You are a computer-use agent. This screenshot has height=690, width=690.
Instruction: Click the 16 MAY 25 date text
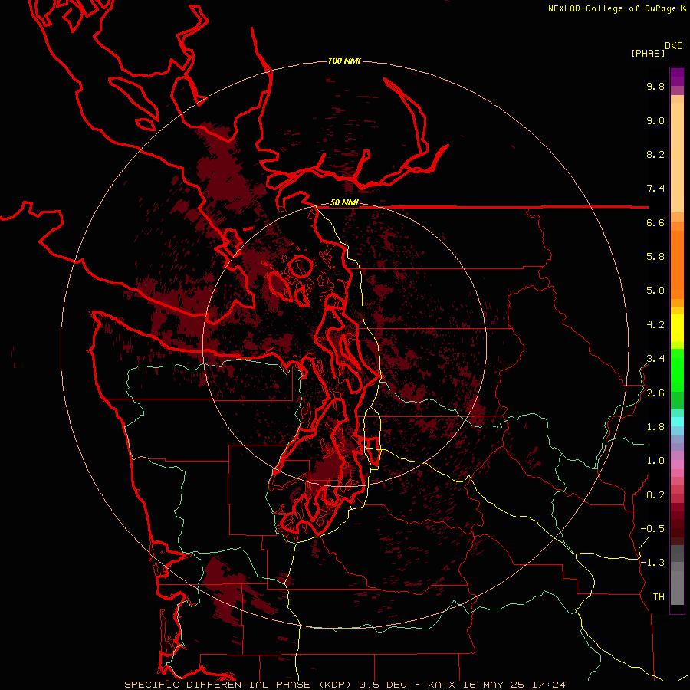(x=494, y=685)
